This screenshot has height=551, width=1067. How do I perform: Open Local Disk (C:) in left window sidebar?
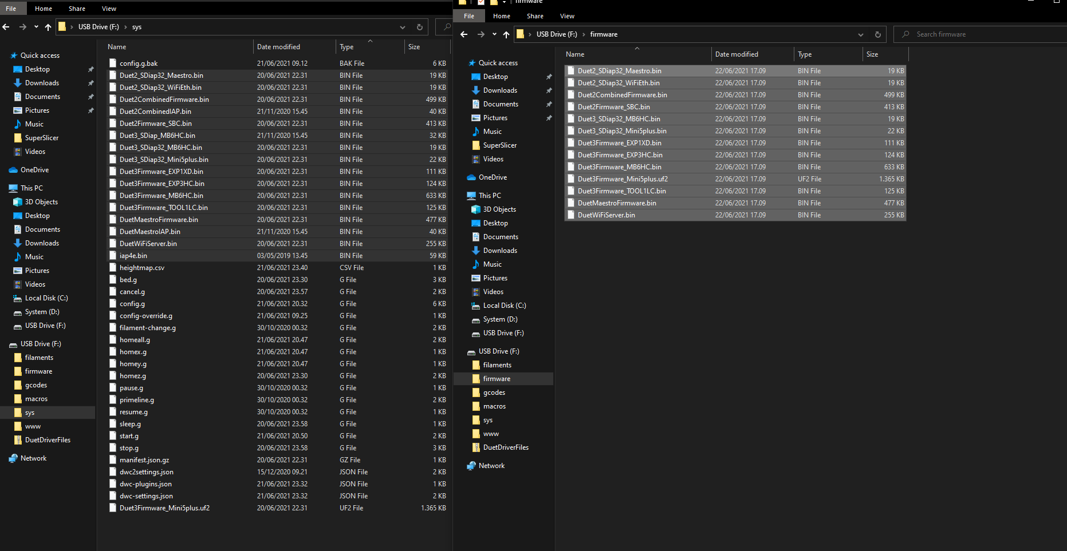pos(46,298)
